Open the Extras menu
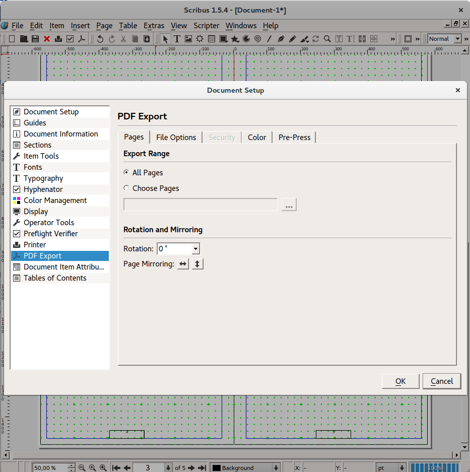Screen dimensions: 470x472 [154, 26]
